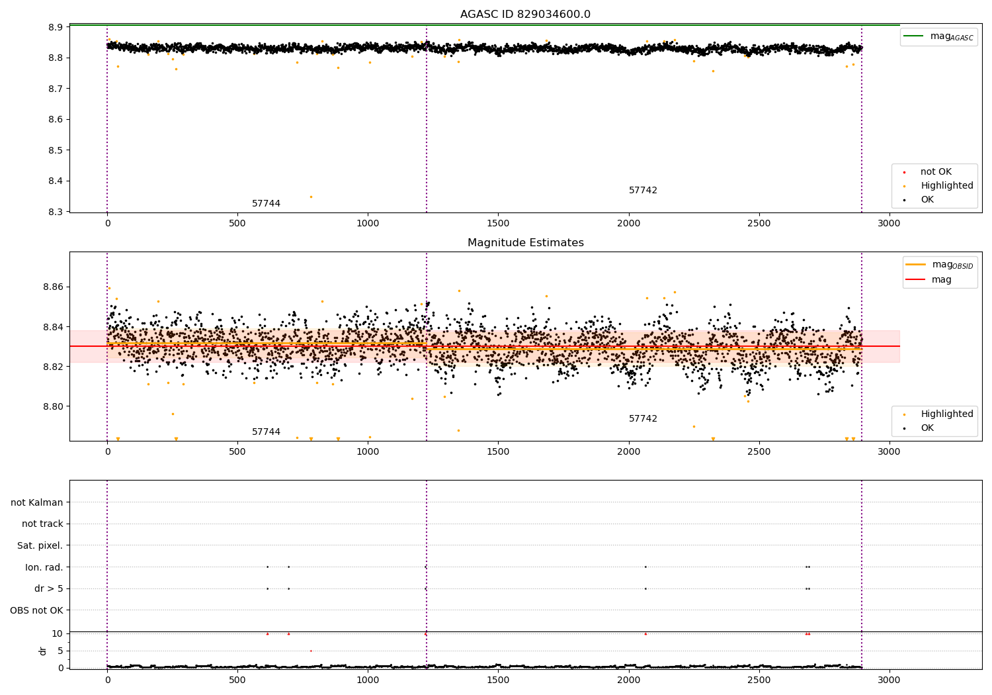The width and height of the screenshot is (992, 695).
Task: Select 57742 annotation in Magnitude Estimates plot
Action: (643, 419)
